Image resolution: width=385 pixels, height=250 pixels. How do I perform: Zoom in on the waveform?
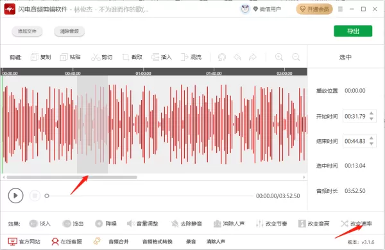(279, 57)
